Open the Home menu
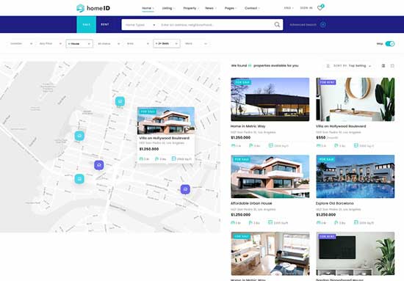 coord(148,8)
